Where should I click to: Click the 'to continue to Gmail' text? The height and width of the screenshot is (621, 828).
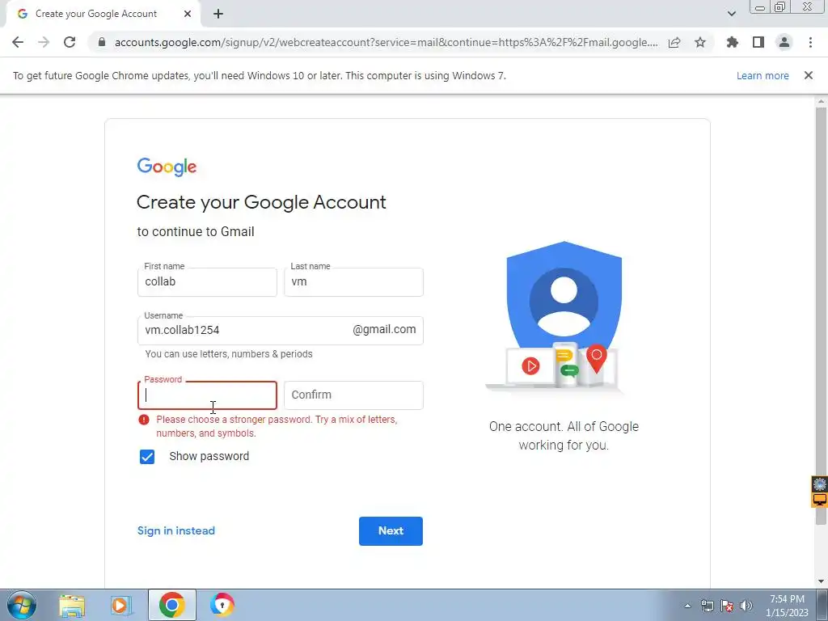coord(196,232)
